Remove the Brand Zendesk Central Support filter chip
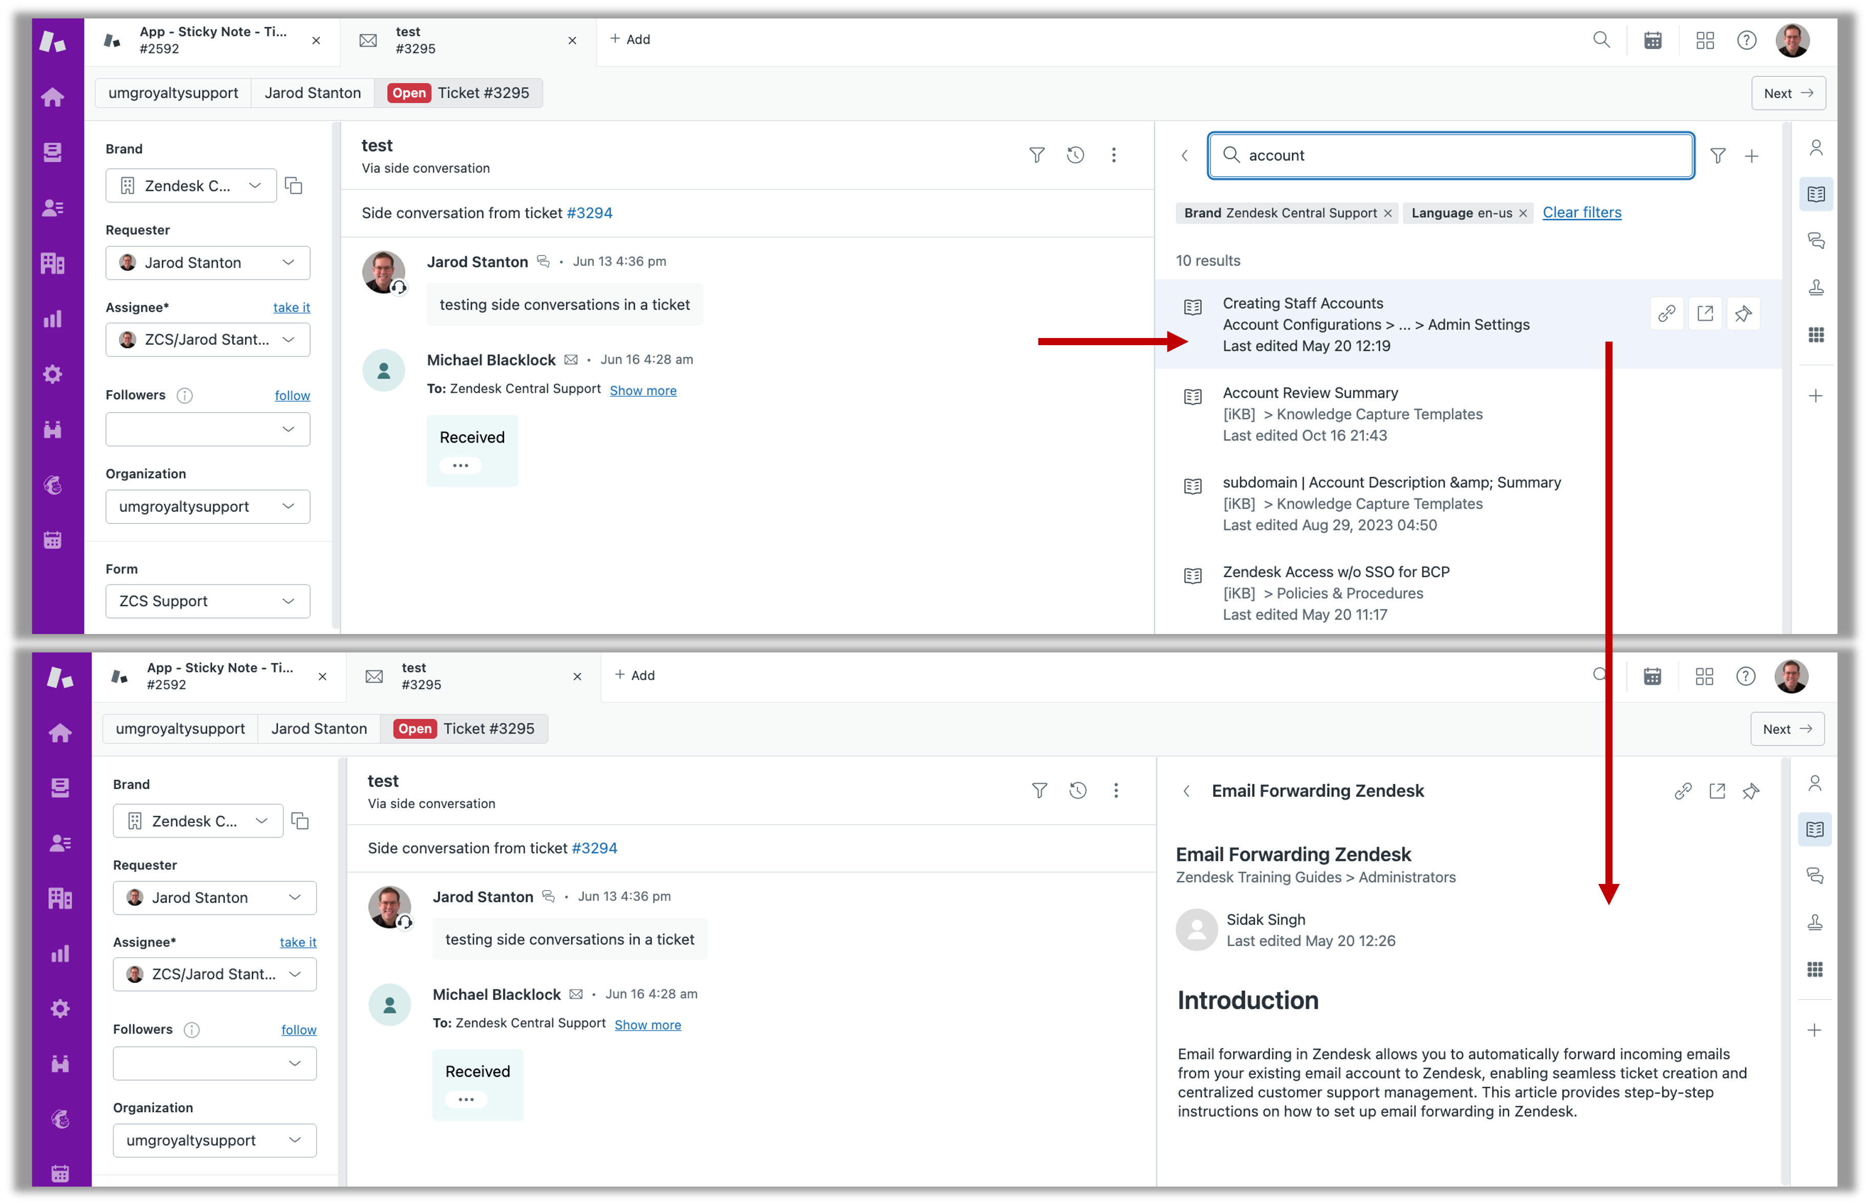The height and width of the screenshot is (1204, 1869). [x=1387, y=214]
